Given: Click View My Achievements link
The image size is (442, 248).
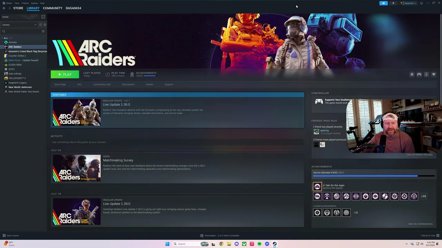Looking at the screenshot, I should click(420, 224).
